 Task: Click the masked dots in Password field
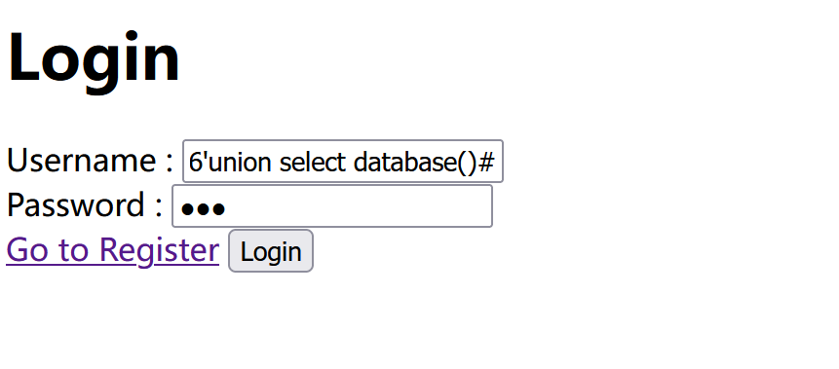(x=203, y=208)
